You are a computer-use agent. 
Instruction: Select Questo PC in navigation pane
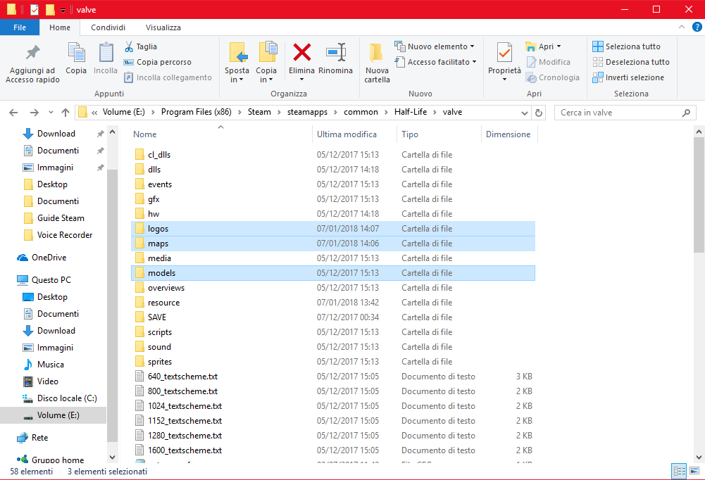tap(51, 280)
